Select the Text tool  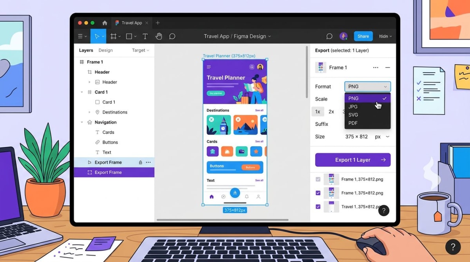pos(145,36)
